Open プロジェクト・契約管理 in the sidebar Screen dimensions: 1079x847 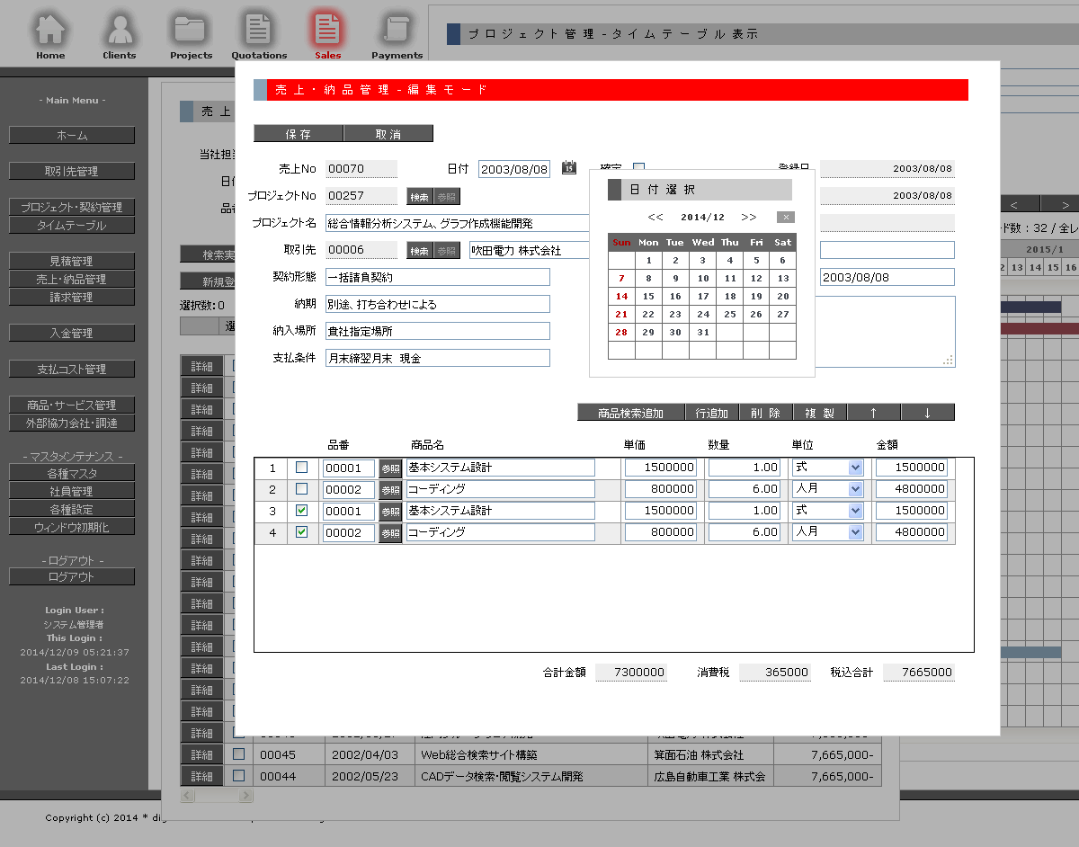[72, 207]
